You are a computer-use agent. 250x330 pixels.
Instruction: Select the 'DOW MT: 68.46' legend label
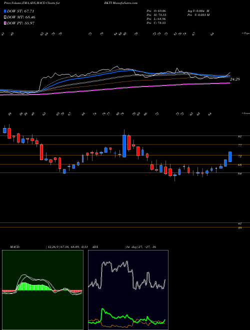point(21,17)
